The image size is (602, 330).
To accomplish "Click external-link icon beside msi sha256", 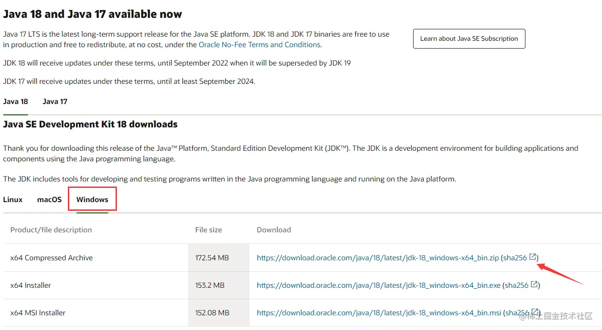I will tap(535, 312).
